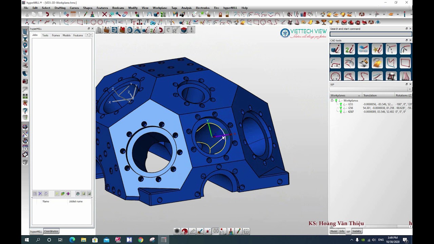Collapse the Workplanes tree root
The width and height of the screenshot is (434, 244).
(x=332, y=101)
